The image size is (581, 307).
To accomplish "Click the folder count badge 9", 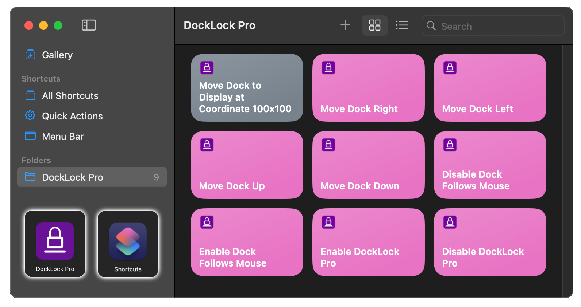I will [x=156, y=177].
